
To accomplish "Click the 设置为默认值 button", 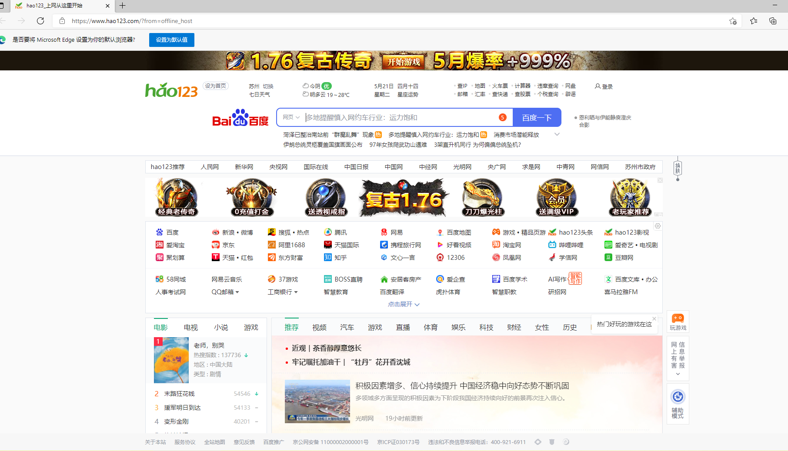I will [172, 40].
